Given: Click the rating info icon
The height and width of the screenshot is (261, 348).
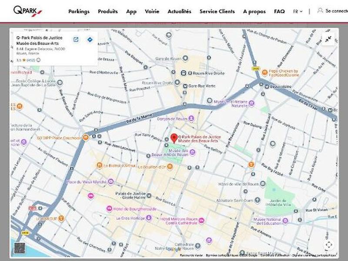Looking at the screenshot, I should pyautogui.click(x=38, y=60).
